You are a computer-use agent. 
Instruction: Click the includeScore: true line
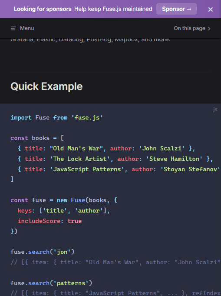pos(49,221)
